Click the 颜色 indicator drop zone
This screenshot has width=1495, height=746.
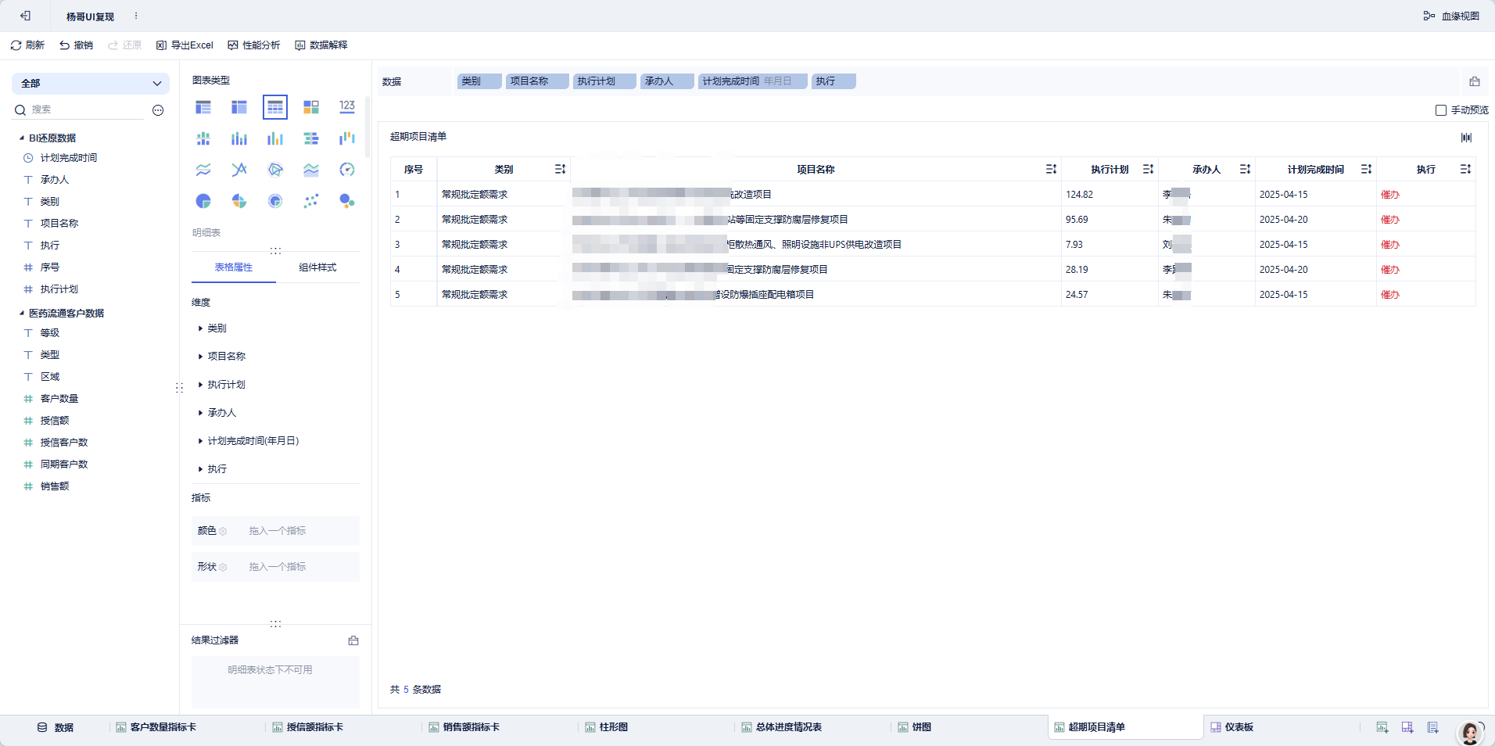pyautogui.click(x=275, y=531)
